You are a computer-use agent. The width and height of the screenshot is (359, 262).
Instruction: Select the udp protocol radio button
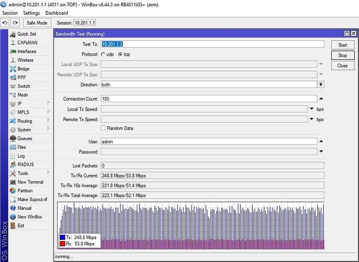(x=104, y=54)
